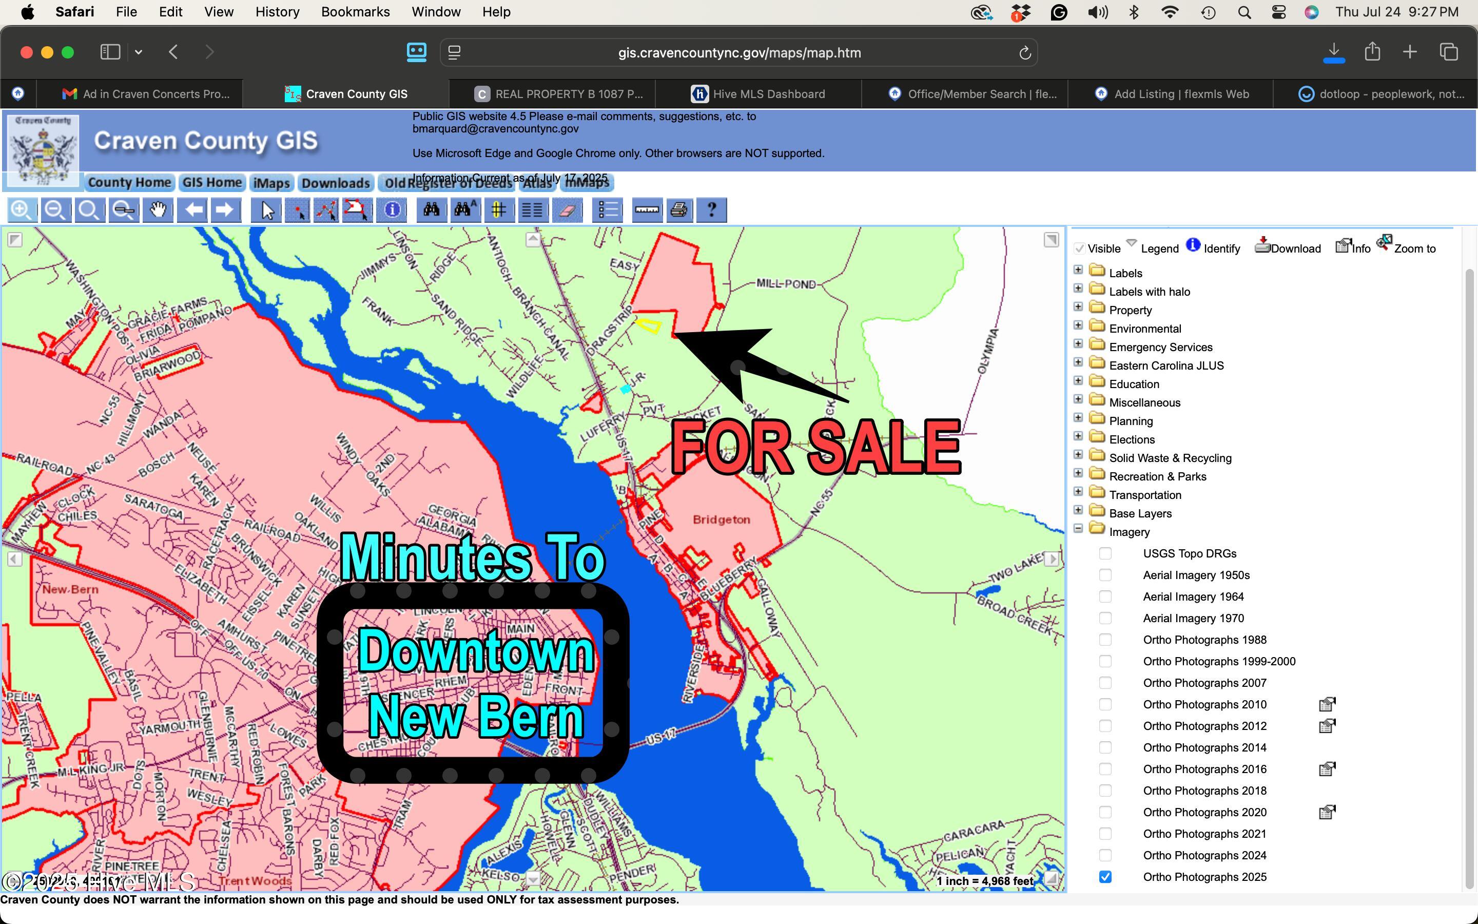Expand the Labels folder
This screenshot has width=1478, height=924.
point(1078,269)
